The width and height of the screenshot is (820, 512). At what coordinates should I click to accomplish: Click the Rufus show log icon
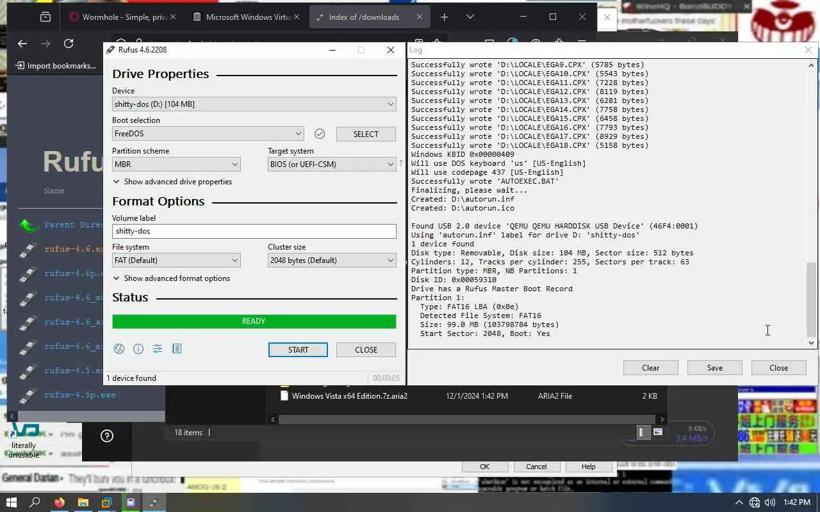[177, 349]
